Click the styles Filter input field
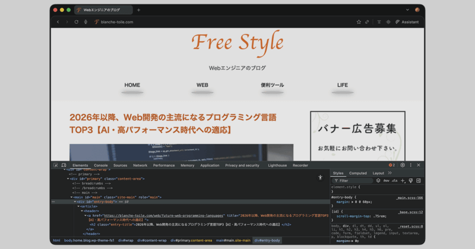This screenshot has width=475, height=249. coord(353,181)
